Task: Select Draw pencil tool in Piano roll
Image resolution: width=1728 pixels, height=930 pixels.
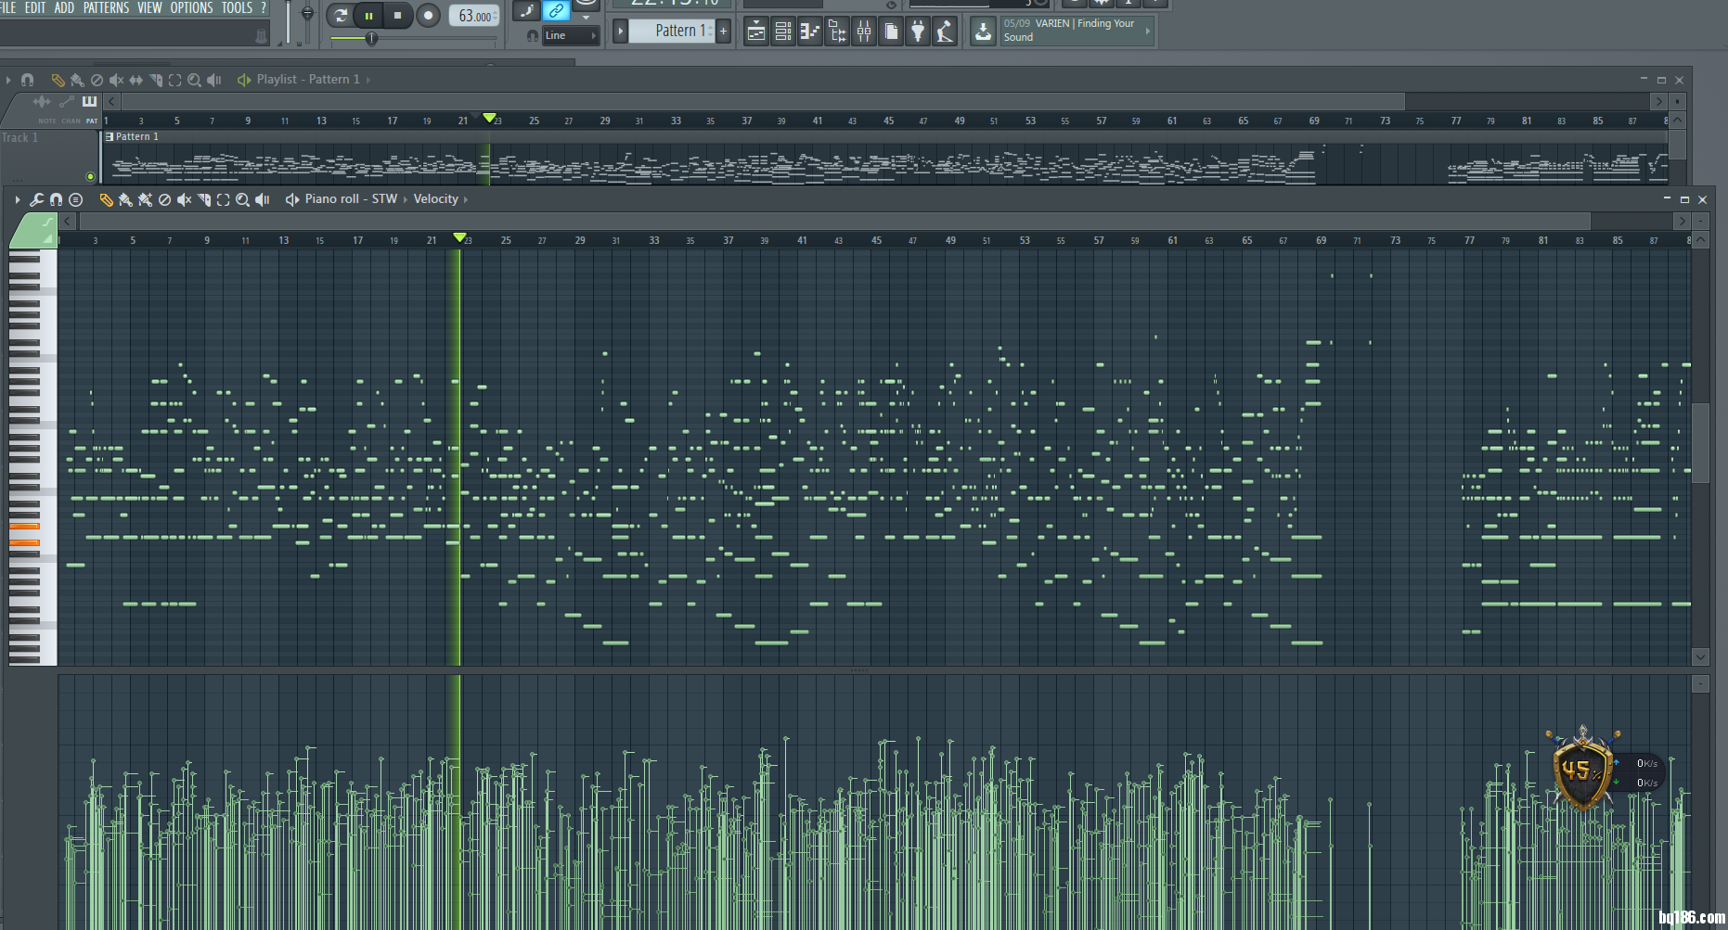Action: point(106,199)
